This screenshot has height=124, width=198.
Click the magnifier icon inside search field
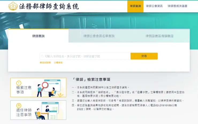(43, 56)
